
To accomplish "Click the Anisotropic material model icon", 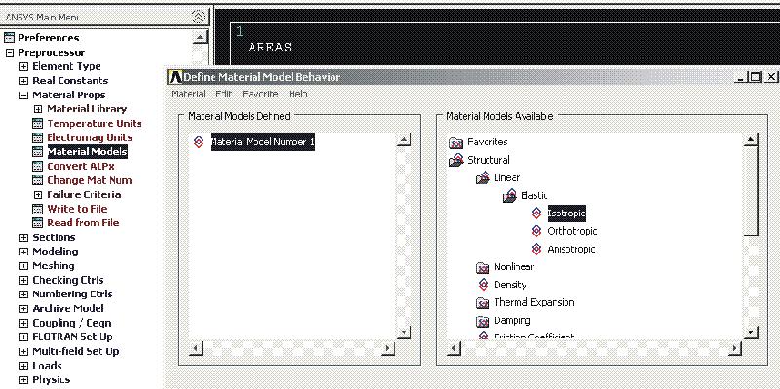I will (536, 250).
